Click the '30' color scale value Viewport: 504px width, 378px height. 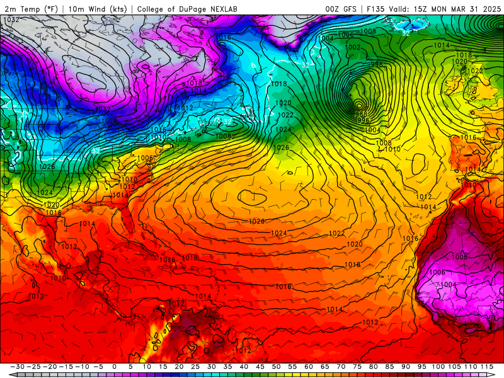pos(212,367)
